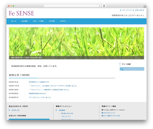Open サイトをリニューアルしました news
The height and width of the screenshot is (129, 153).
pyautogui.click(x=40, y=97)
